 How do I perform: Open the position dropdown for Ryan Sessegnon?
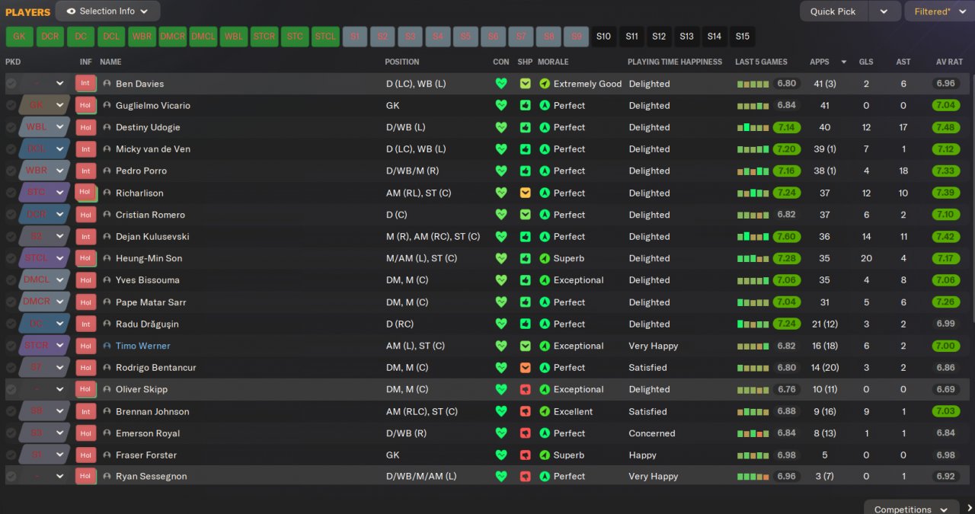[59, 477]
